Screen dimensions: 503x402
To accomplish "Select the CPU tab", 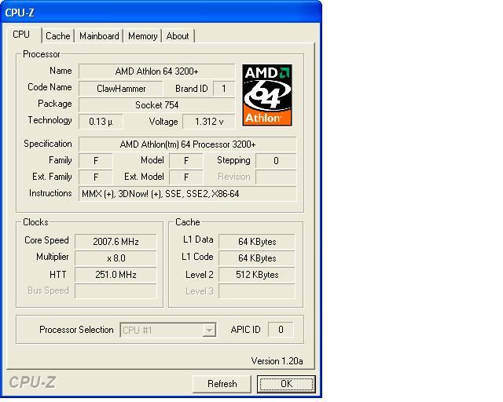I will [21, 35].
